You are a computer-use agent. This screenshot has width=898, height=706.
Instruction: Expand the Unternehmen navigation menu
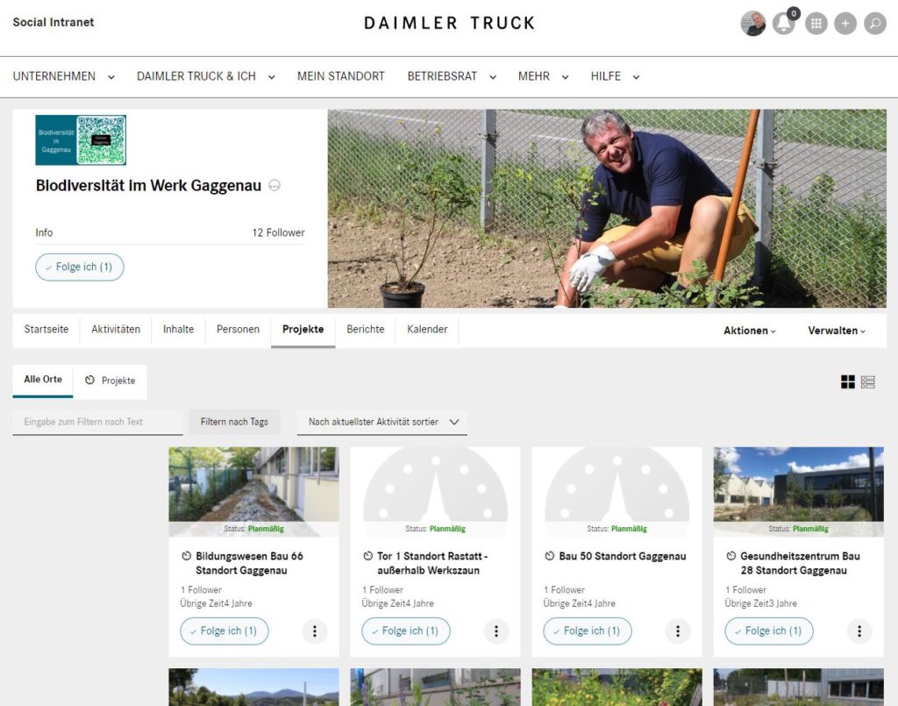tap(63, 76)
